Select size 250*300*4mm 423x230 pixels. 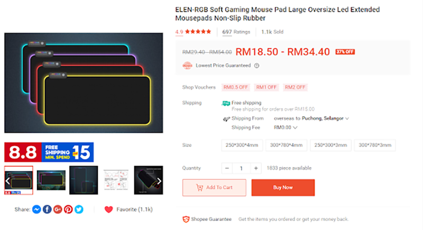click(242, 145)
